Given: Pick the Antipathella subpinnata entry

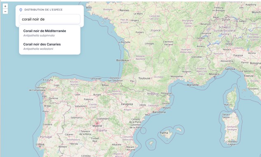Looking at the screenshot, I should tap(39, 35).
